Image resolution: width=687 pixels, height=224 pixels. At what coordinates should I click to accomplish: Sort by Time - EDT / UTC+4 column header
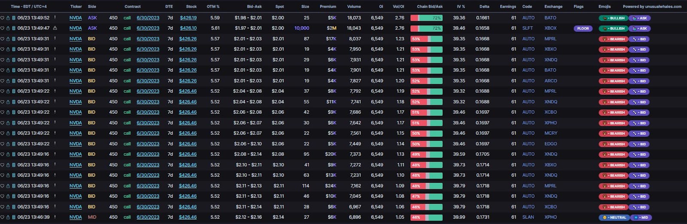pos(29,6)
